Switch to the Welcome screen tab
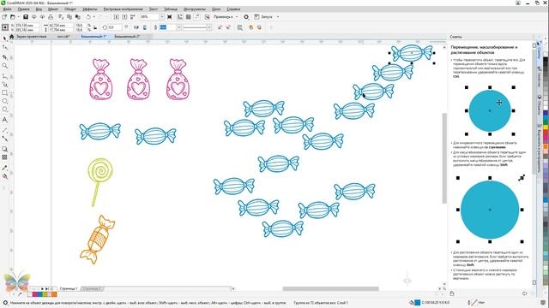 click(x=31, y=36)
